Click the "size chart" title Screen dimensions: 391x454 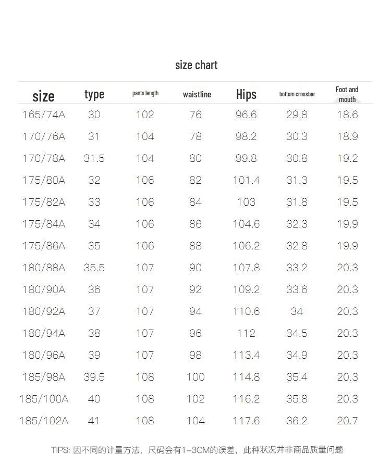(x=196, y=65)
